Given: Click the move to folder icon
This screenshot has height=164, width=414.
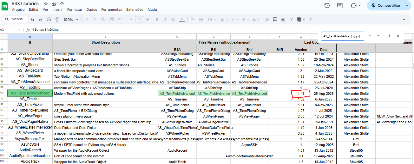Looking at the screenshot, I should (54, 4).
